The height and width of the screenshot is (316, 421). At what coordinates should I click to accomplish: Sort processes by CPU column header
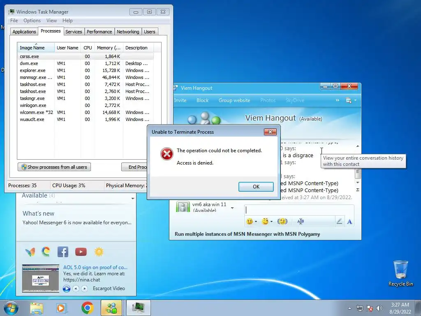(88, 48)
